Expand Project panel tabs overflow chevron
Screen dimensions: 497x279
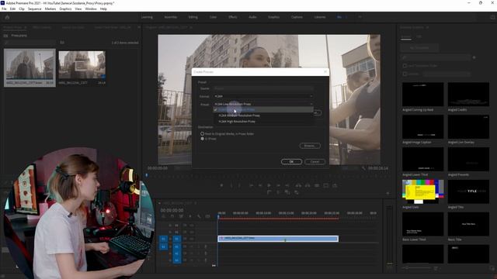[x=139, y=28]
